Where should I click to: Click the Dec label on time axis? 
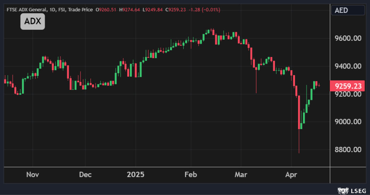pos(85,175)
